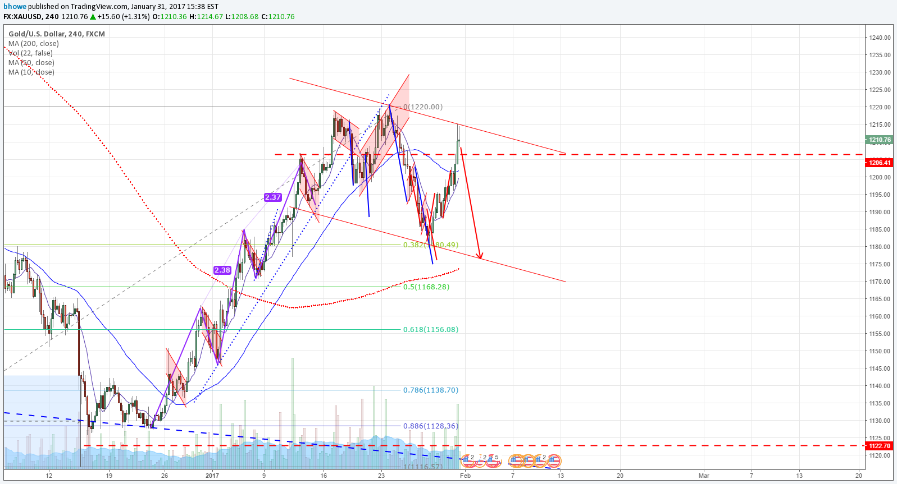Screen dimensions: 897x484
Task: Select the purple 2.38 measurement label
Action: point(222,270)
